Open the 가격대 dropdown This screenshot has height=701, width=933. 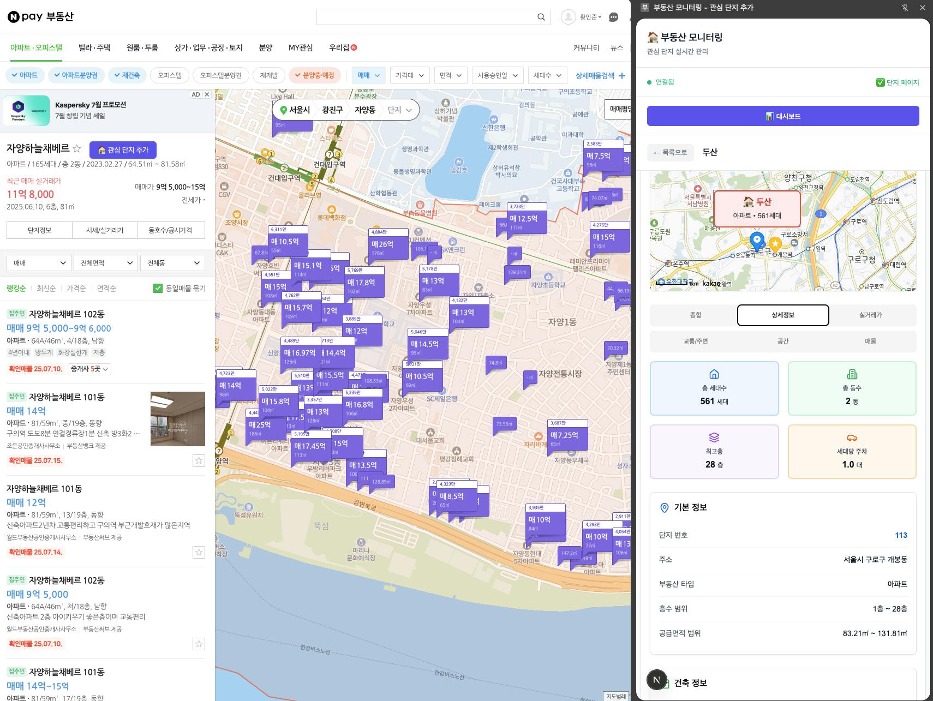tap(410, 75)
